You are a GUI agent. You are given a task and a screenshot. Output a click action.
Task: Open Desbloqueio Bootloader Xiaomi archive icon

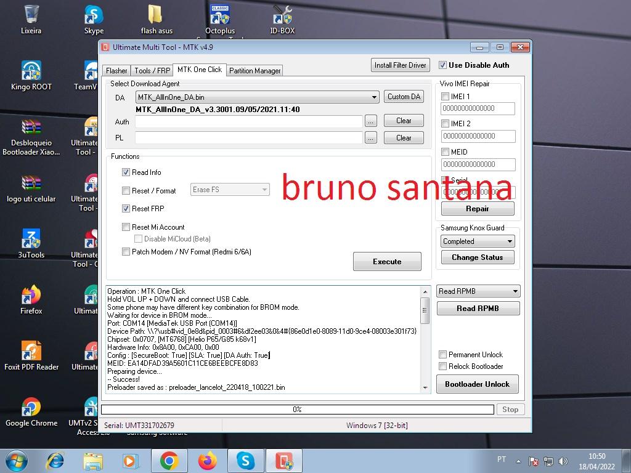coord(31,137)
